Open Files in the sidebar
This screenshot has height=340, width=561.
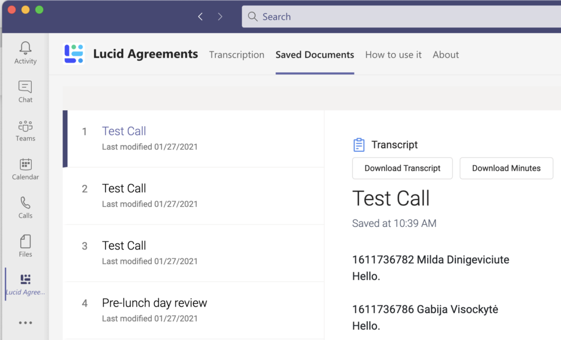(x=25, y=246)
